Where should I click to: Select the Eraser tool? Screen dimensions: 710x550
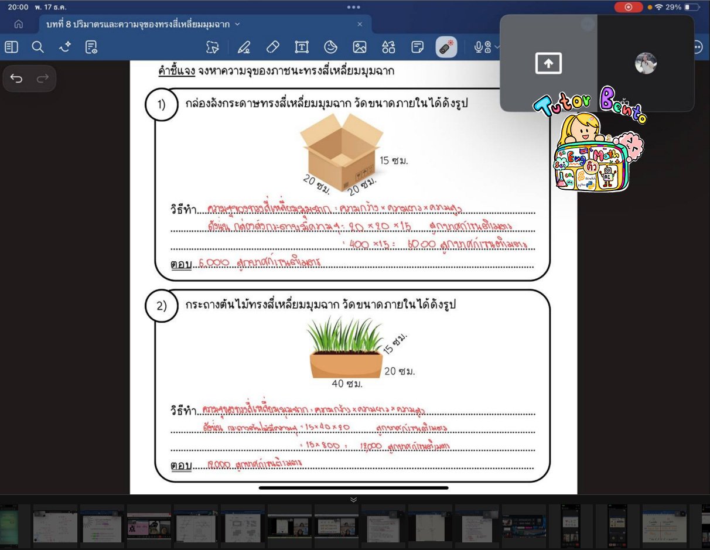click(x=272, y=47)
